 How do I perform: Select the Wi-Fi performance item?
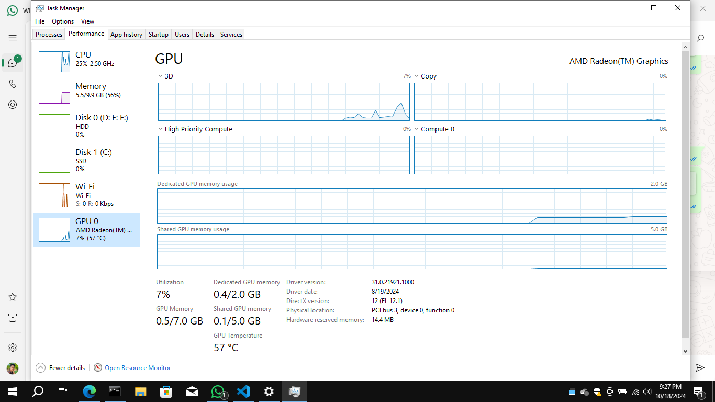(87, 195)
